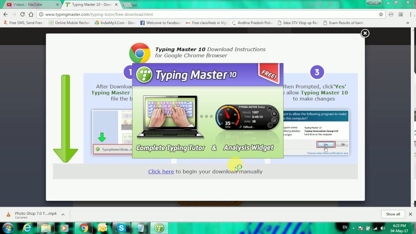Screen dimensions: 416x234
Task: Click Yes in the step 3 screenshot
Action: click(x=326, y=144)
